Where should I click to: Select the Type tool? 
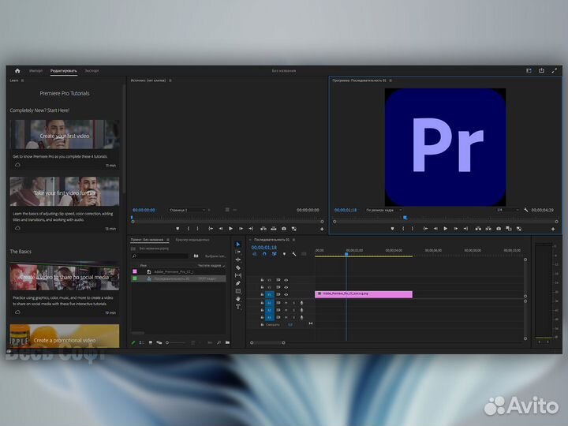238,307
